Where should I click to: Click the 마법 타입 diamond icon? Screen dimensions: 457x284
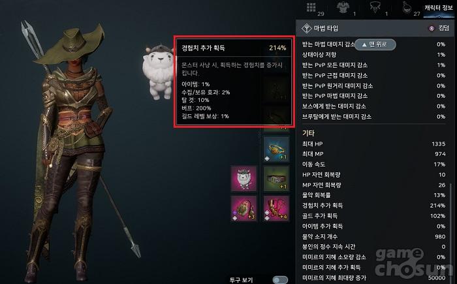pos(307,28)
